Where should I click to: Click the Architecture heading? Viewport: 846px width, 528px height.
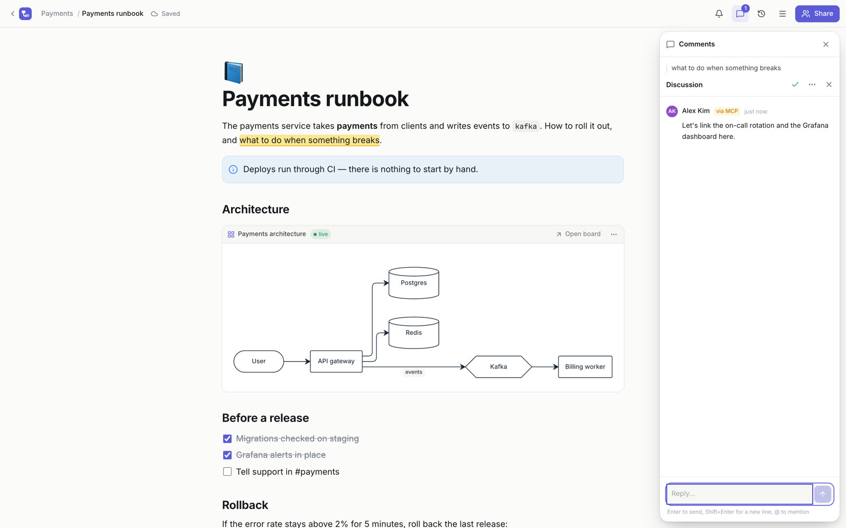(x=255, y=210)
